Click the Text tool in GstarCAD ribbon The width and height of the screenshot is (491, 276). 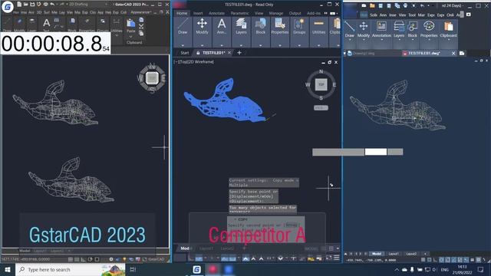(46, 24)
